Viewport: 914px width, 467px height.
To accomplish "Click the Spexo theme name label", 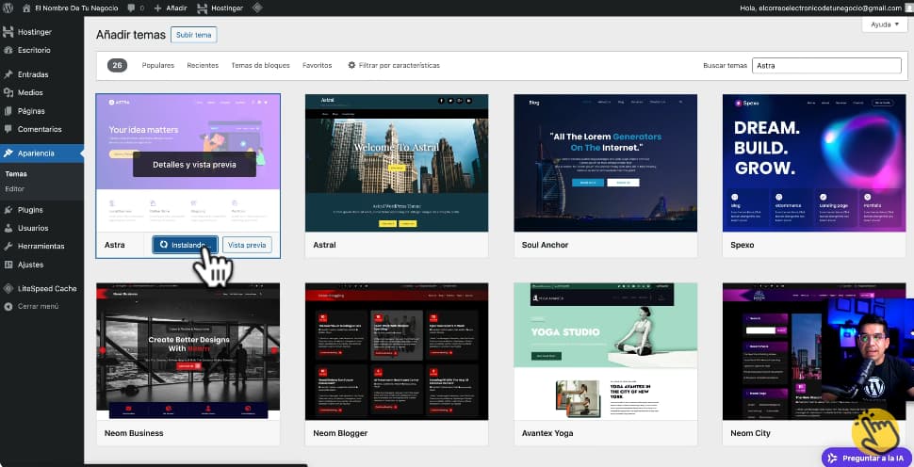I will point(743,245).
